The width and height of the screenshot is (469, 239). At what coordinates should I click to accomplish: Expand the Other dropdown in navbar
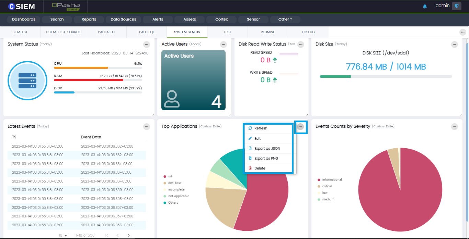pyautogui.click(x=285, y=20)
